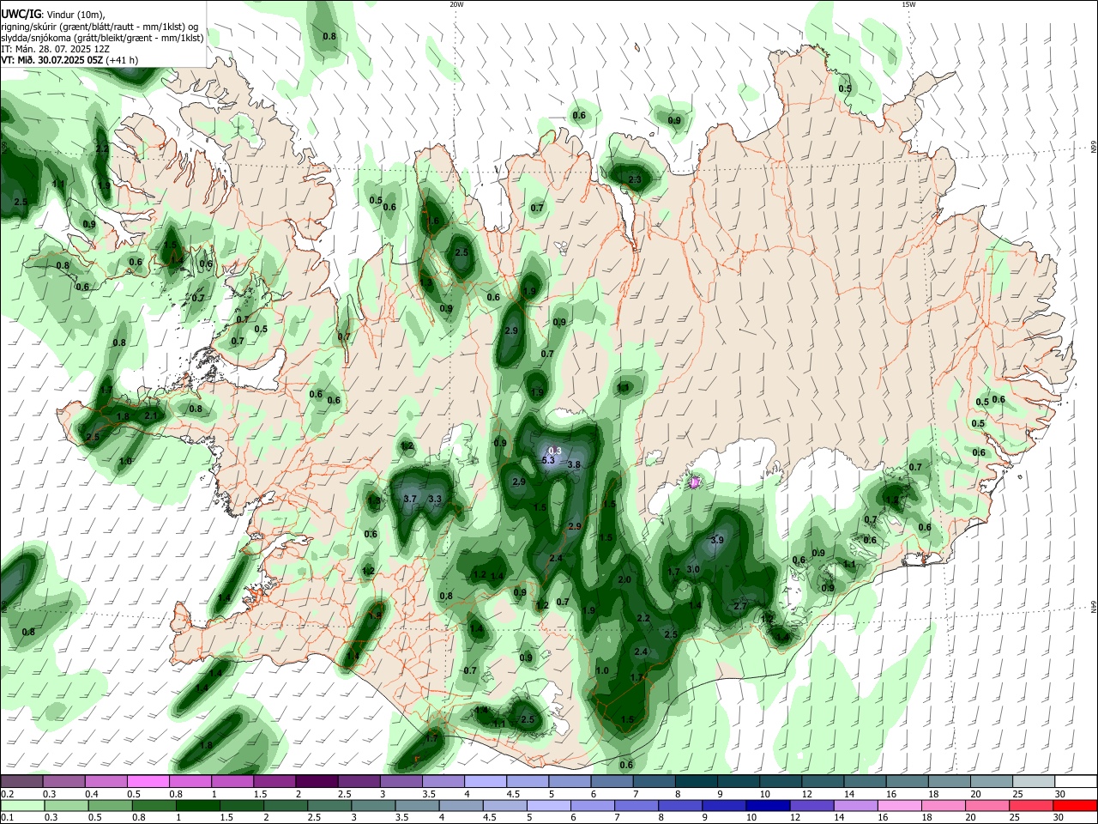The height and width of the screenshot is (824, 1098).
Task: Click the darkest green rain swatch between 1 and 1.5
Action: point(199,805)
